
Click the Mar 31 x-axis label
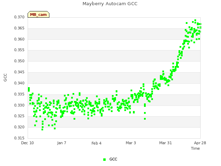[x=165, y=143]
